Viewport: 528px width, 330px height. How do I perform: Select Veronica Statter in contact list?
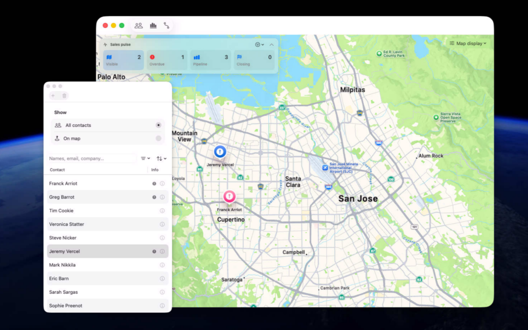108,224
